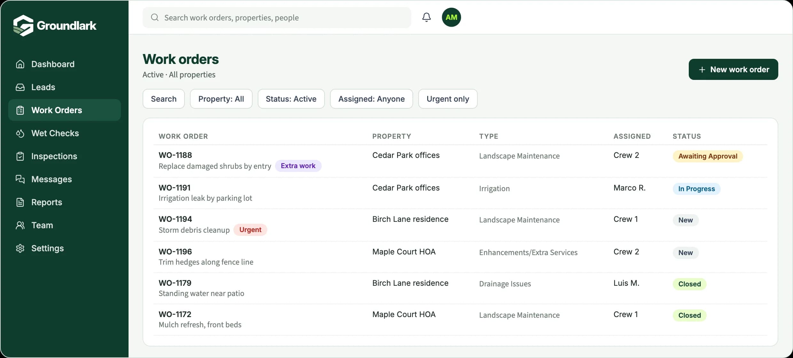This screenshot has height=358, width=793.
Task: Click the Drainage Issues type
Action: click(x=505, y=284)
